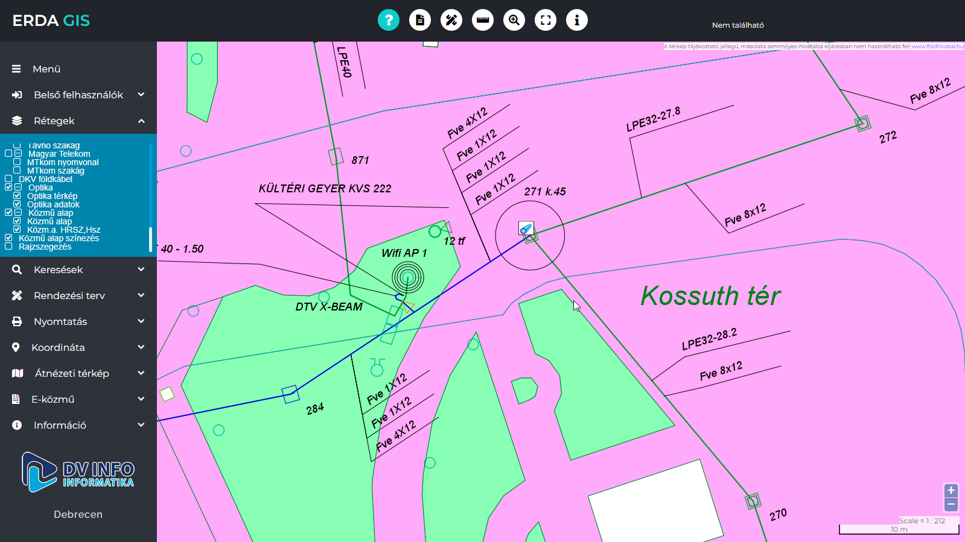Click the Koordináta label in the sidebar

coord(58,347)
